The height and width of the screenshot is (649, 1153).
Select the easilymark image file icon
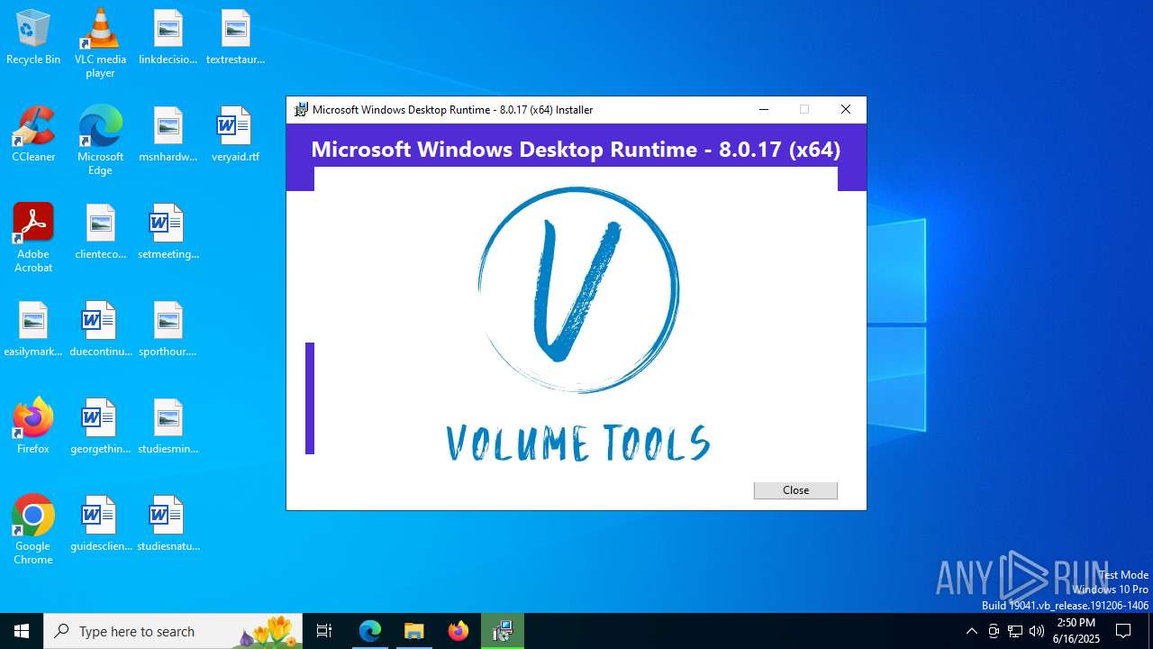click(x=33, y=329)
